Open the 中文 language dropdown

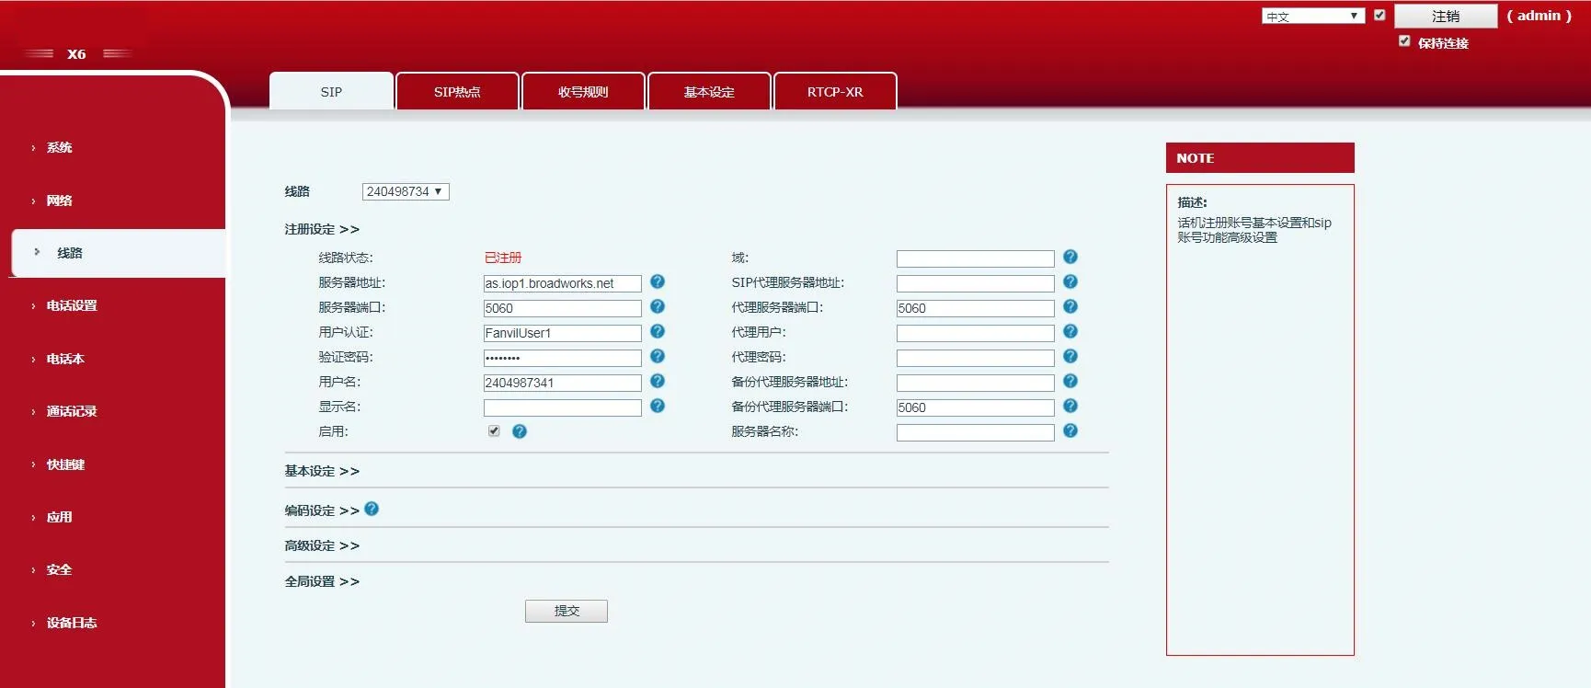point(1312,16)
